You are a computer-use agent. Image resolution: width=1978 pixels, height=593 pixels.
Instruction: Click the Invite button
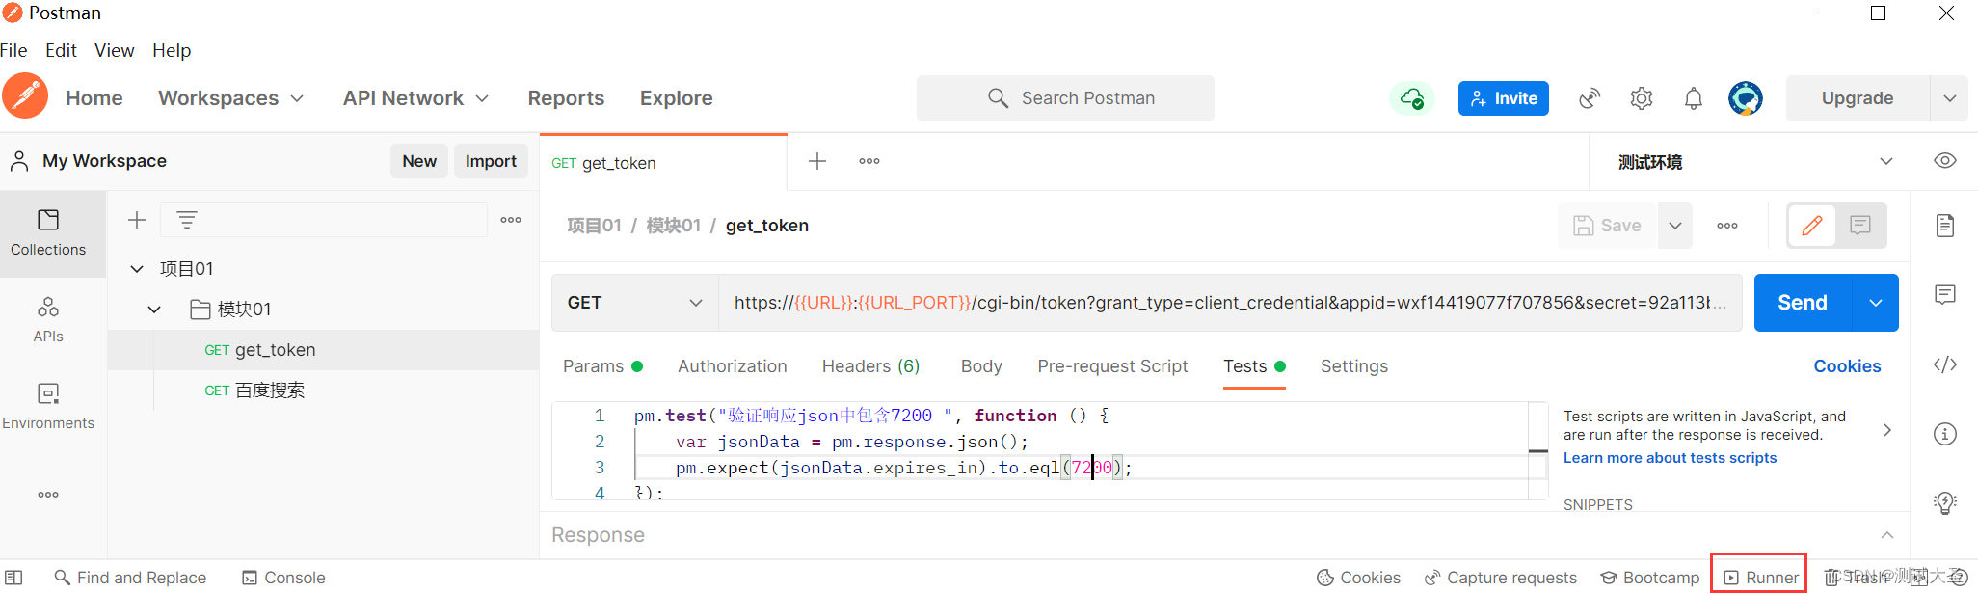pos(1504,98)
